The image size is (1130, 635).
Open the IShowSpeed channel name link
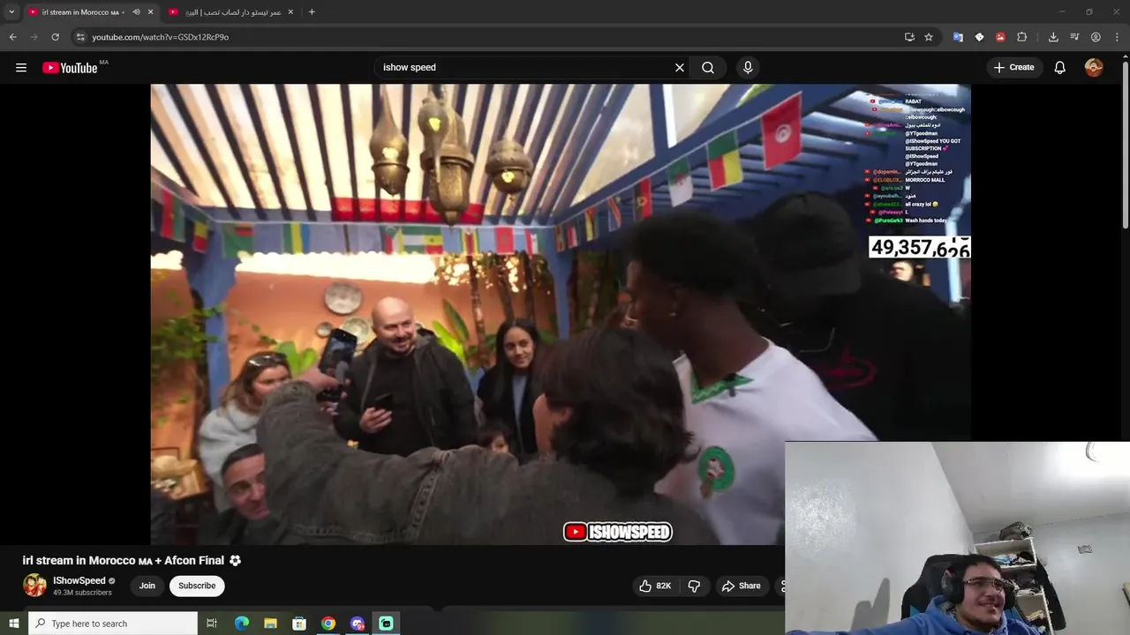coord(79,580)
